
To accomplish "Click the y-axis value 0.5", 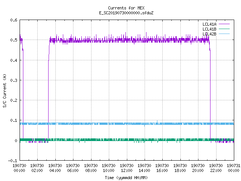I will click(x=14, y=40).
